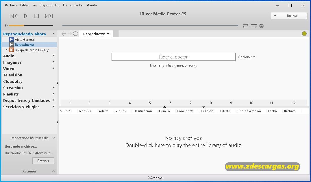Expand the Juego de Main Library node
Image resolution: width=311 pixels, height=182 pixels.
click(7, 50)
